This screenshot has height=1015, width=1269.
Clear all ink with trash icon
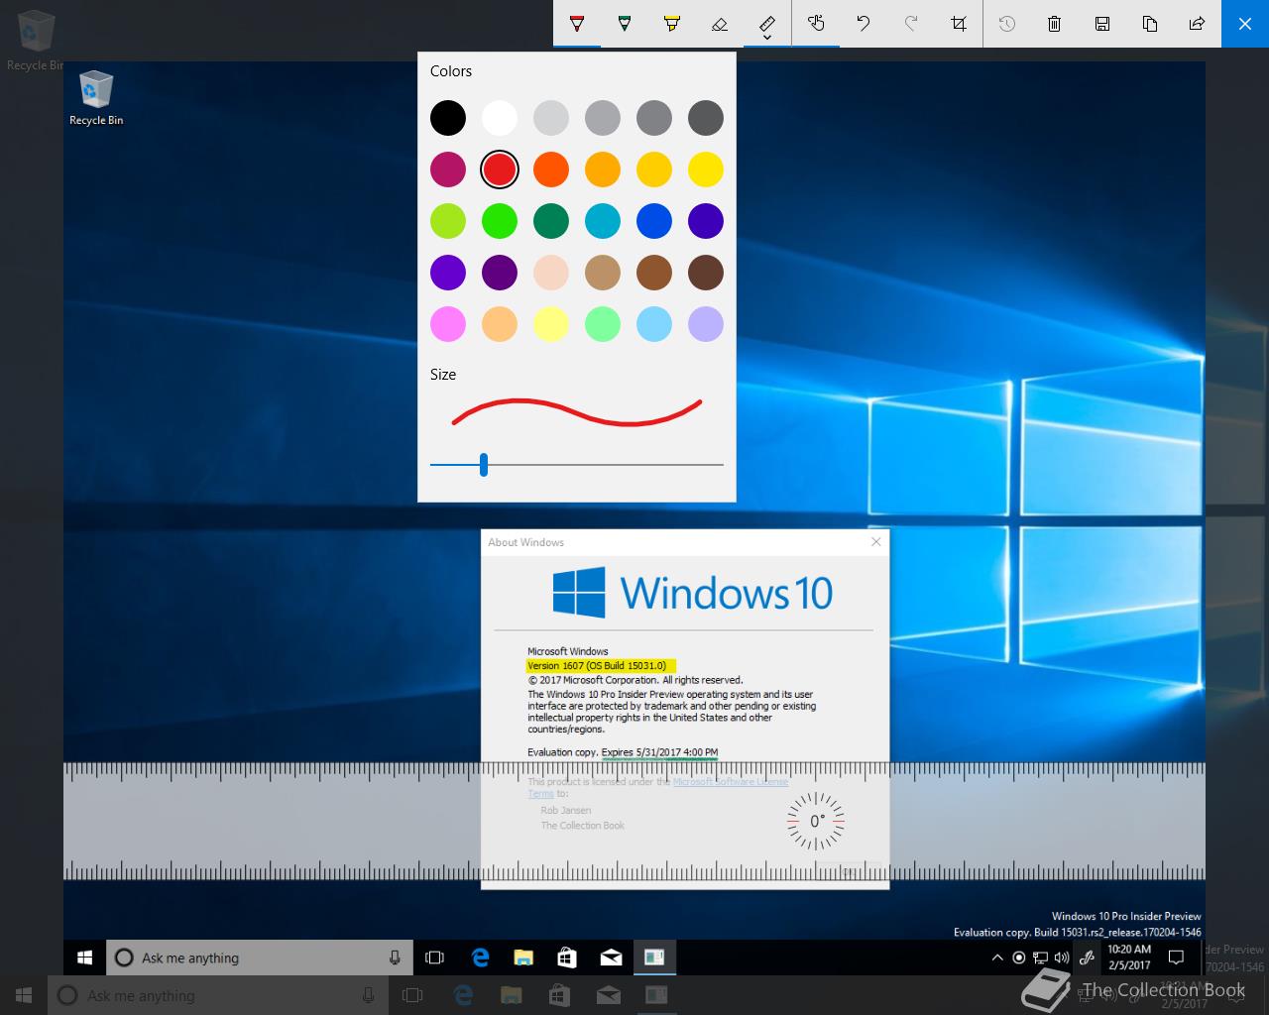[1055, 24]
